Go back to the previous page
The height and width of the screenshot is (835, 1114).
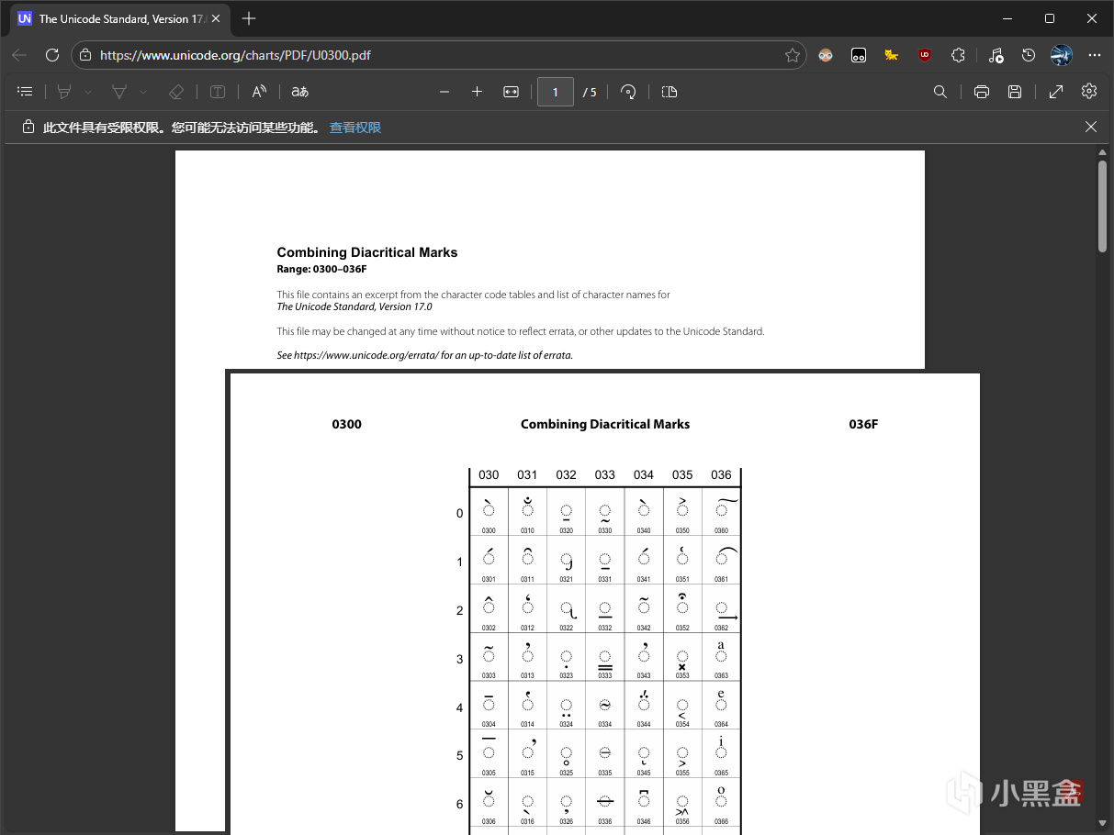click(x=19, y=55)
